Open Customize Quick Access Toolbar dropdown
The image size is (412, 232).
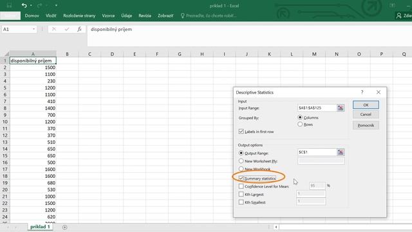tap(56, 6)
